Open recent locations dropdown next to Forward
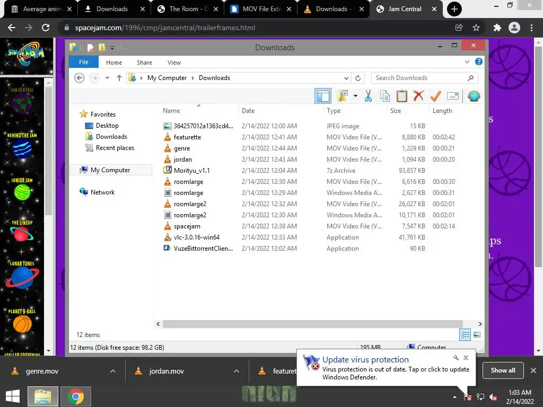This screenshot has width=543, height=407. point(107,78)
